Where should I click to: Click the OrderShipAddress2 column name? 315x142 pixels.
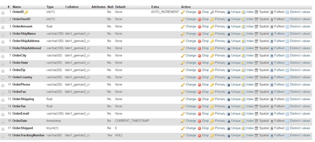point(27,48)
